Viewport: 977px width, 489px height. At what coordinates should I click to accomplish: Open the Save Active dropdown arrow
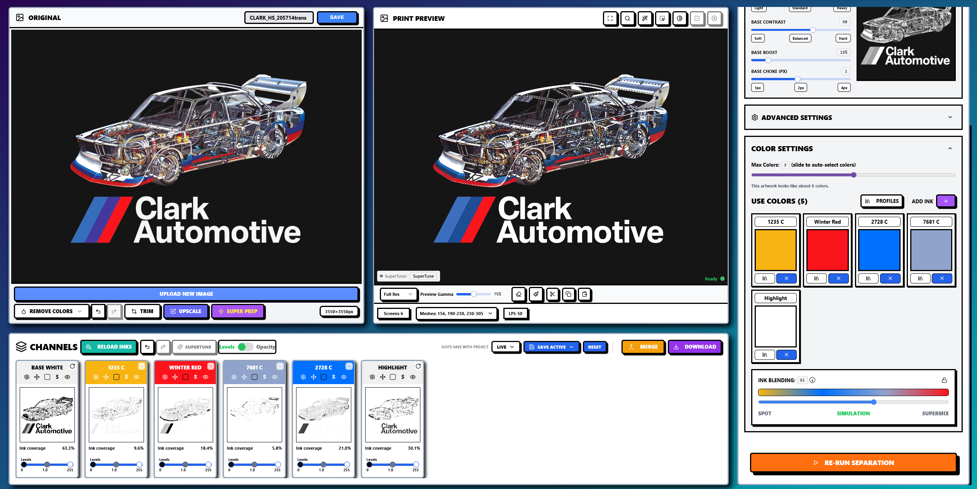point(572,347)
